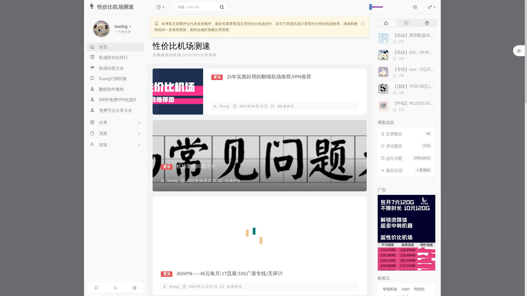Open 【顶级】YTOO:98元 popular post
The image size is (527, 296).
click(x=413, y=86)
